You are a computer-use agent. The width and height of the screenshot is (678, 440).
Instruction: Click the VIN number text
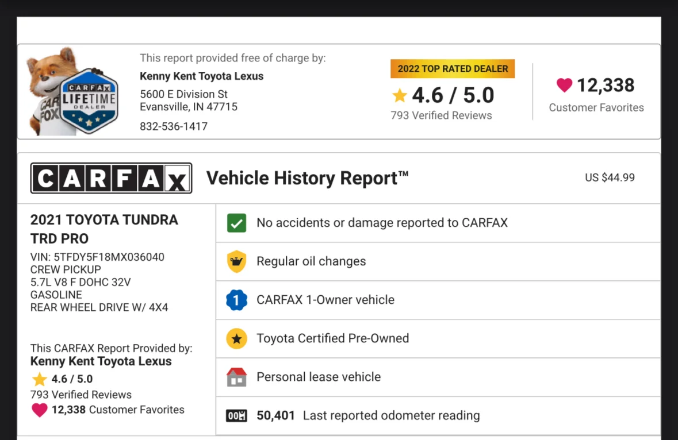97,257
